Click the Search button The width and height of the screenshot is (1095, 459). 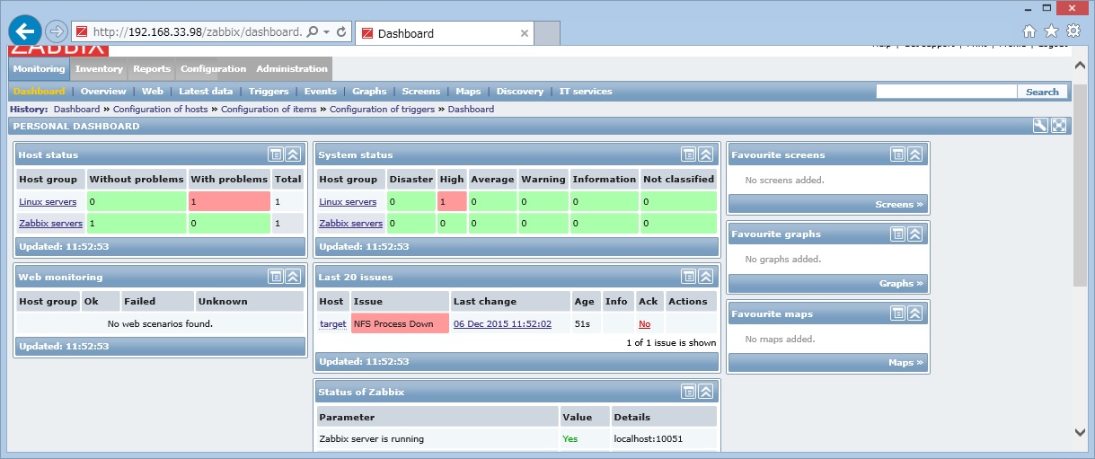[x=1042, y=92]
